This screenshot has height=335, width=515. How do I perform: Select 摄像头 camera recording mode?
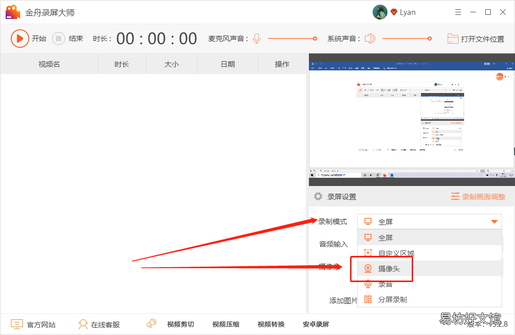pos(389,269)
